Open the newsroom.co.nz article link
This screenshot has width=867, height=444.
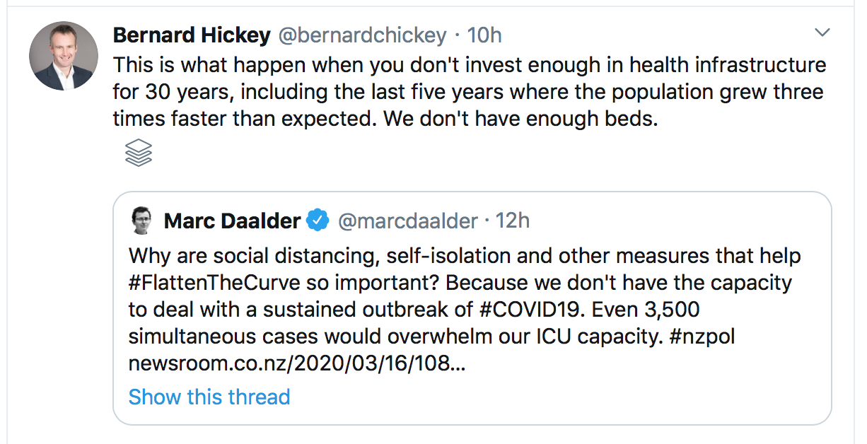click(297, 363)
